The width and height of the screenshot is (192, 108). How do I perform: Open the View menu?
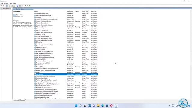[11, 3]
